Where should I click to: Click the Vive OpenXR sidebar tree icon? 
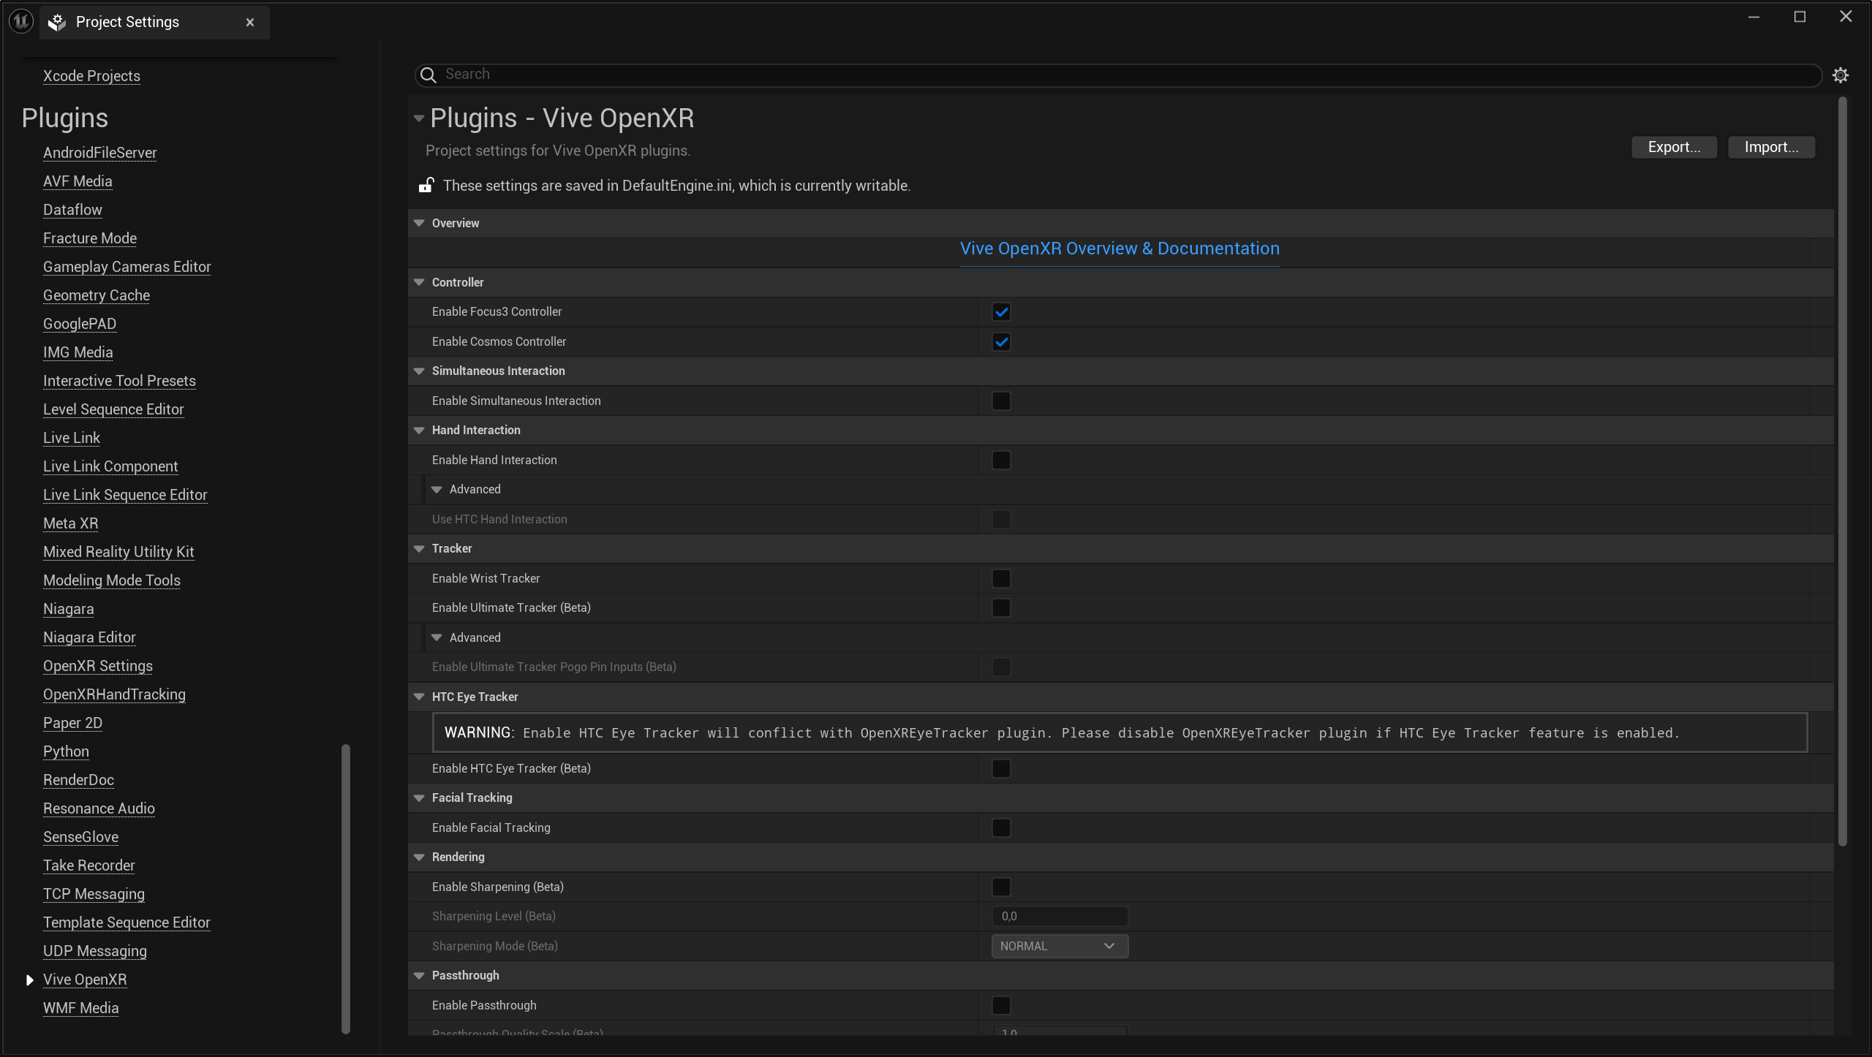pyautogui.click(x=29, y=980)
